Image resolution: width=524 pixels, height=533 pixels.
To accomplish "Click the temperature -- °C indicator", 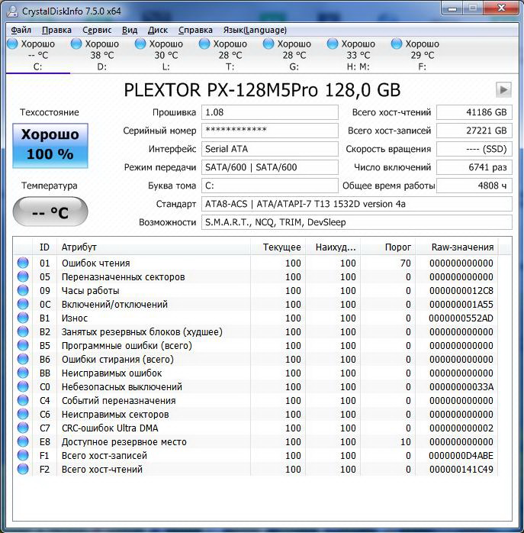I will (50, 212).
